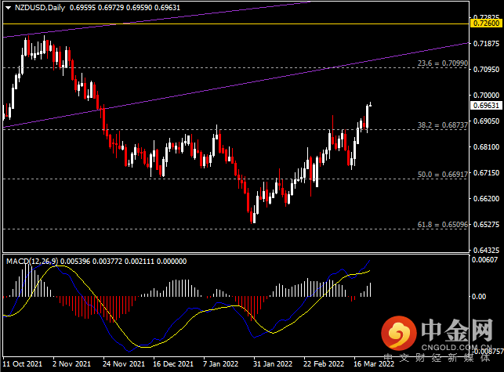This screenshot has width=504, height=372.
Task: Click the 31 Jan 2022 date label
Action: tap(273, 364)
